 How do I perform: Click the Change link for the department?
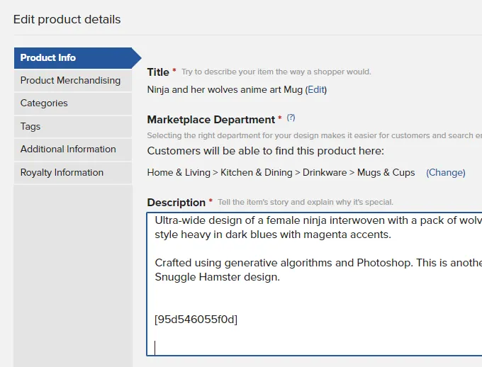click(445, 173)
